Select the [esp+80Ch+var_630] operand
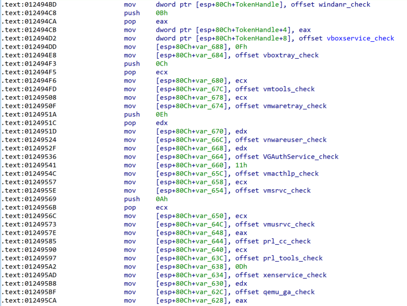This screenshot has height=306, width=407. pyautogui.click(x=191, y=283)
